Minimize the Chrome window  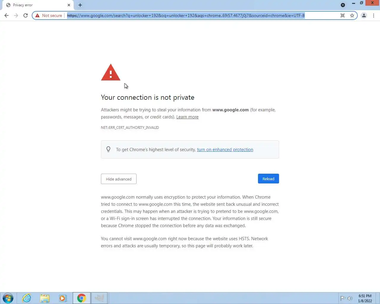click(x=353, y=3)
